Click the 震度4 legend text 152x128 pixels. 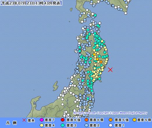tap(50, 125)
